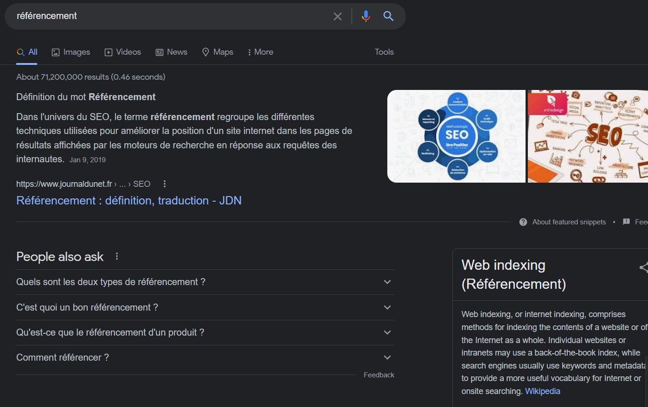Open the Tools options
The image size is (648, 407).
[384, 52]
